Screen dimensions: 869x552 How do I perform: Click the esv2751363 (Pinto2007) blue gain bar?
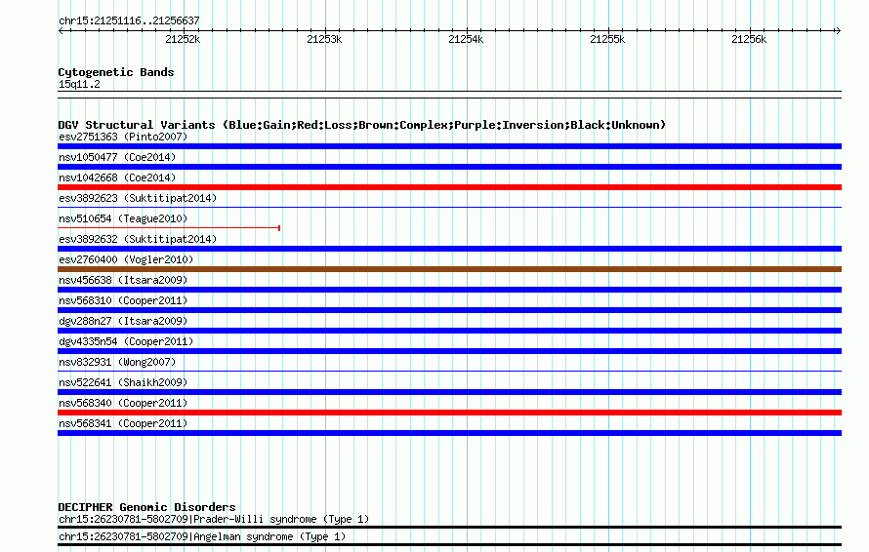[449, 146]
